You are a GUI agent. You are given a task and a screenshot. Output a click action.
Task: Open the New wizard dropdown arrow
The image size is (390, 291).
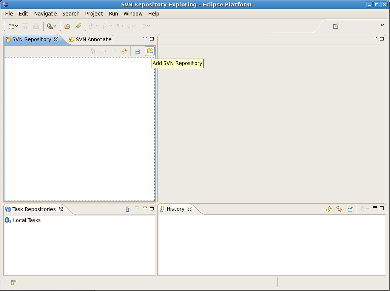[17, 26]
